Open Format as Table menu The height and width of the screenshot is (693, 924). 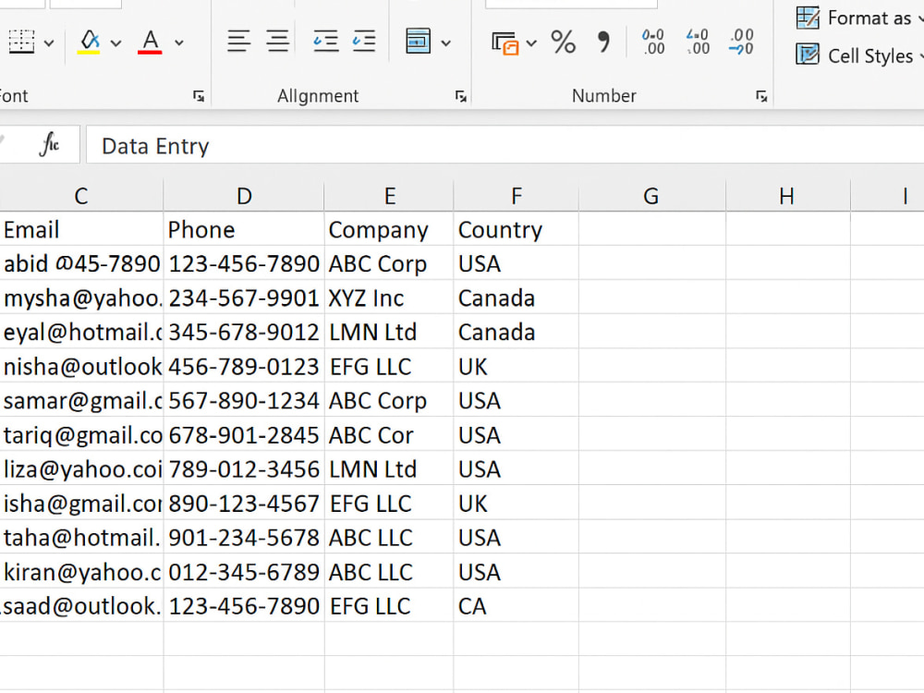coord(857,18)
